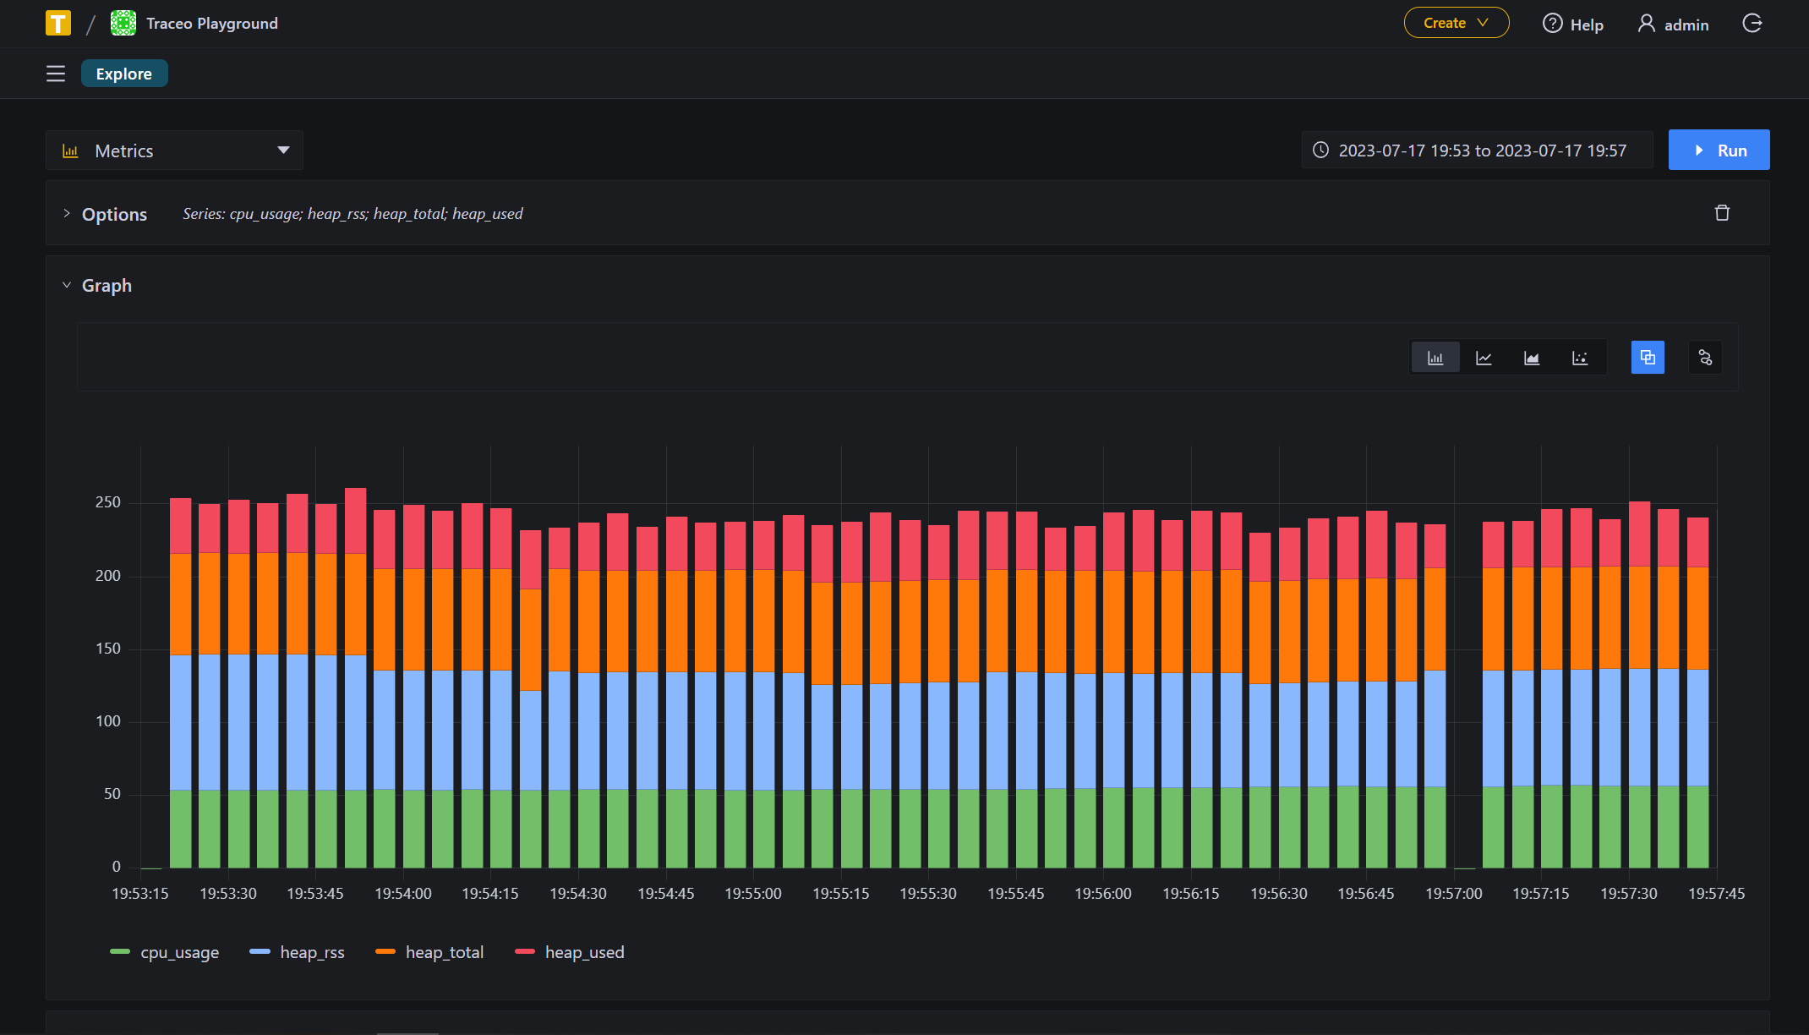Select the bar chart view icon

(x=1435, y=358)
